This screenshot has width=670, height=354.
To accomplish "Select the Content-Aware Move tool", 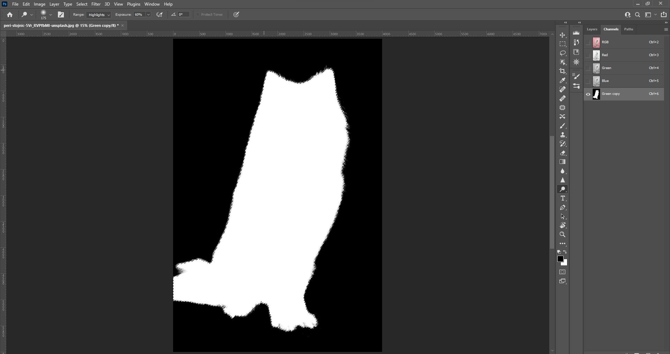I will click(563, 116).
